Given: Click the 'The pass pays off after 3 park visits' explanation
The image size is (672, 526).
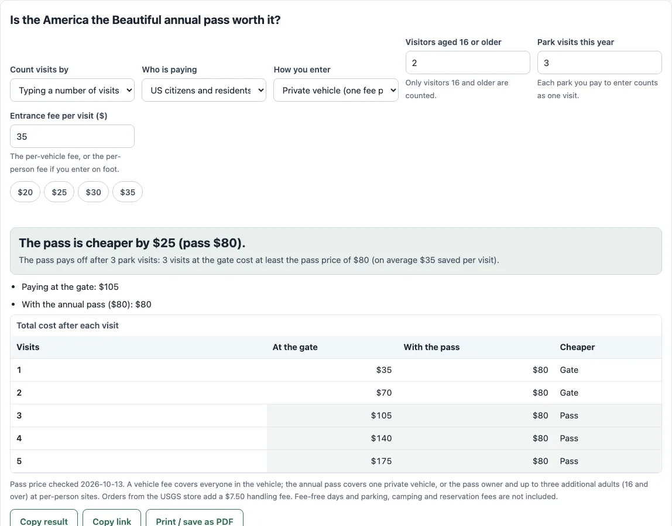Looking at the screenshot, I should pyautogui.click(x=259, y=260).
